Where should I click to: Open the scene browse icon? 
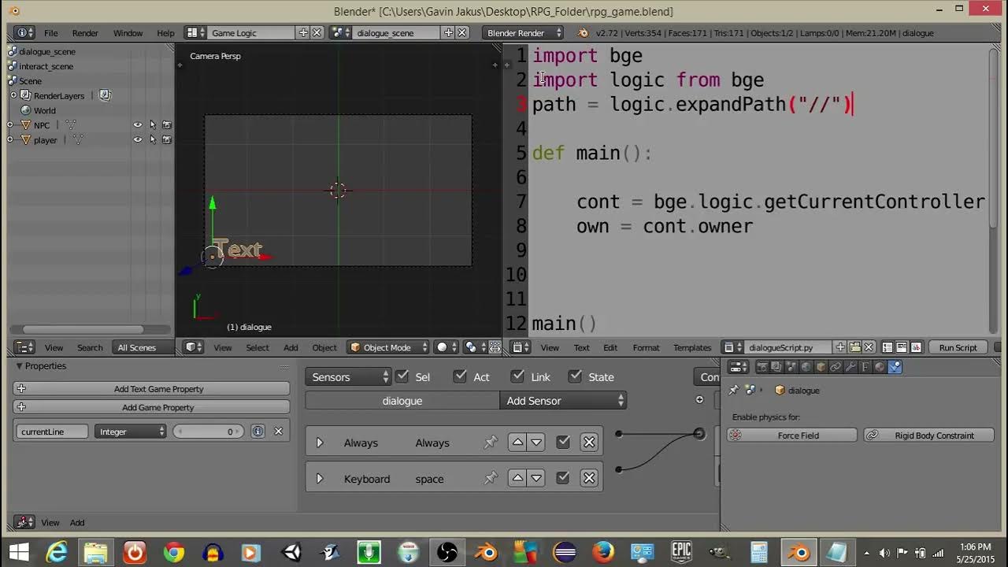click(340, 32)
